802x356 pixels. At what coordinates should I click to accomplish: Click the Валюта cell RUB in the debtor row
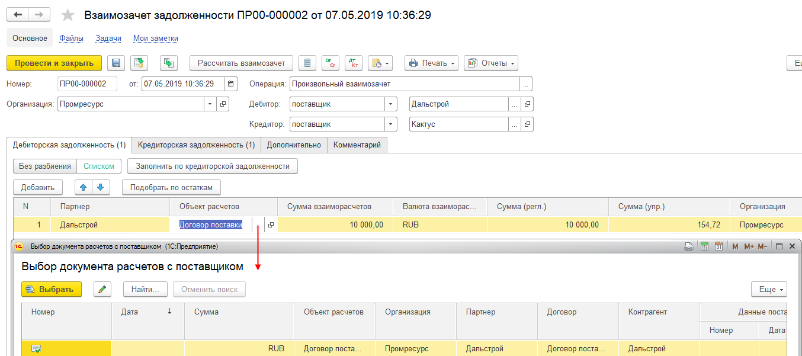click(440, 225)
